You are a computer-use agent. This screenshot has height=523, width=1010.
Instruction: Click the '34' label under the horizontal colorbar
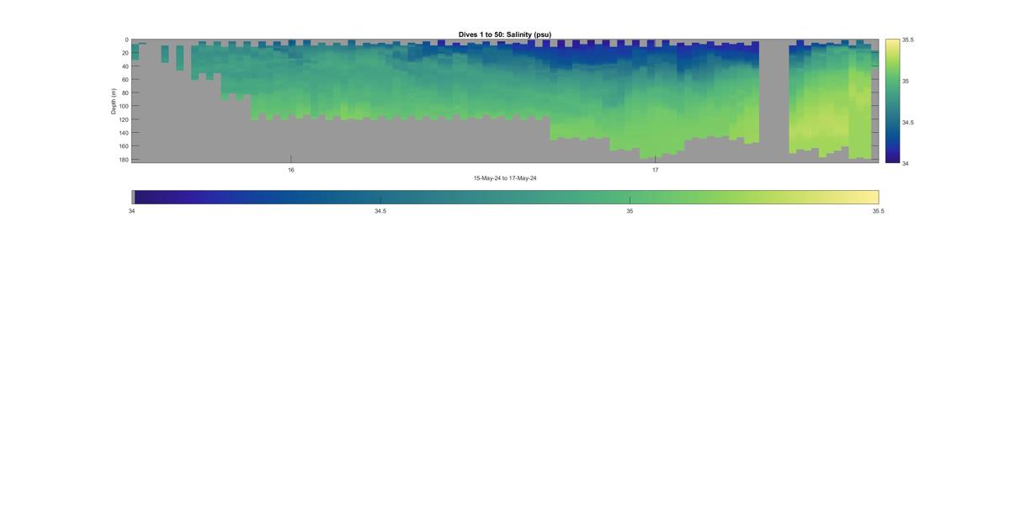(132, 211)
